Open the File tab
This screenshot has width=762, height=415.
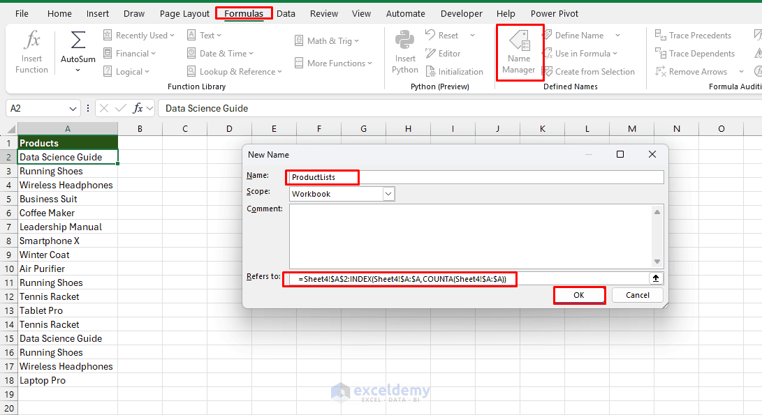[22, 13]
